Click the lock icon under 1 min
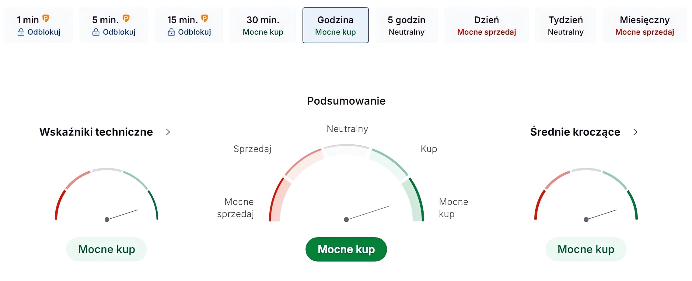The height and width of the screenshot is (281, 692). [x=21, y=32]
